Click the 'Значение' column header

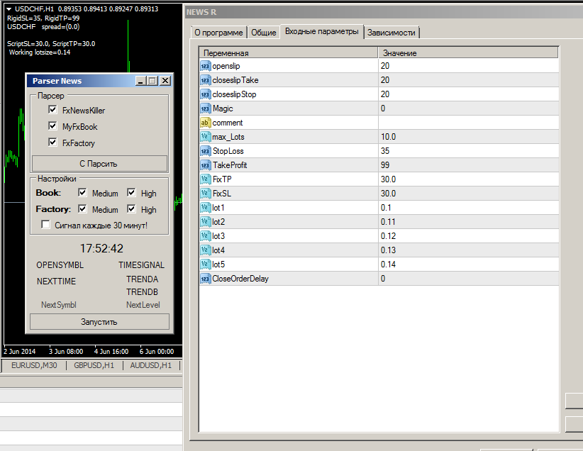tap(468, 52)
